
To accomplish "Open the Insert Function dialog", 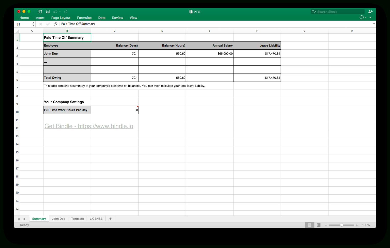I will point(56,24).
